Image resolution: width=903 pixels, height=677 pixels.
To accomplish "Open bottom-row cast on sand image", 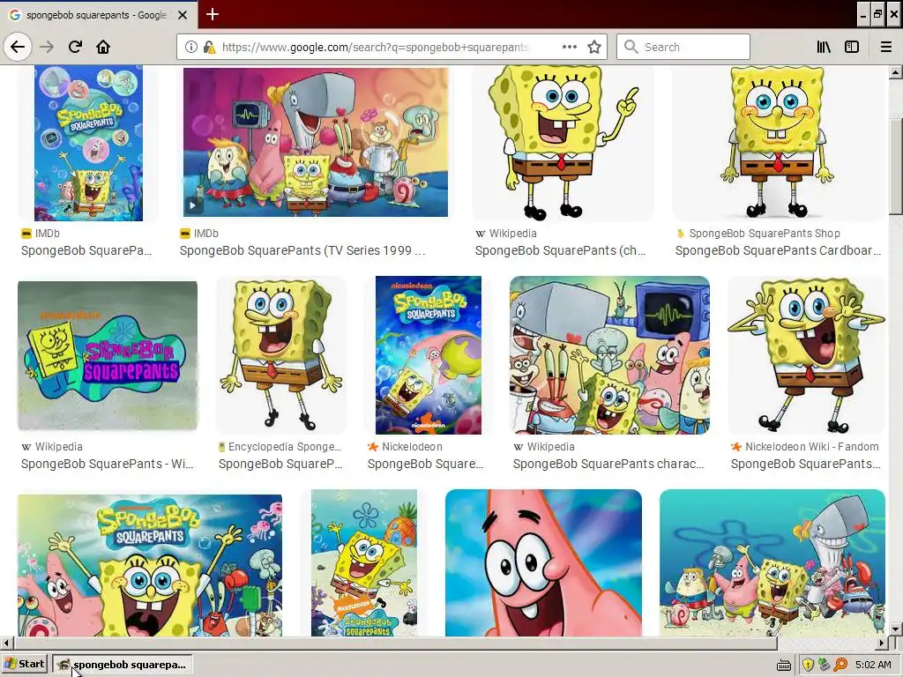I will pyautogui.click(x=772, y=563).
